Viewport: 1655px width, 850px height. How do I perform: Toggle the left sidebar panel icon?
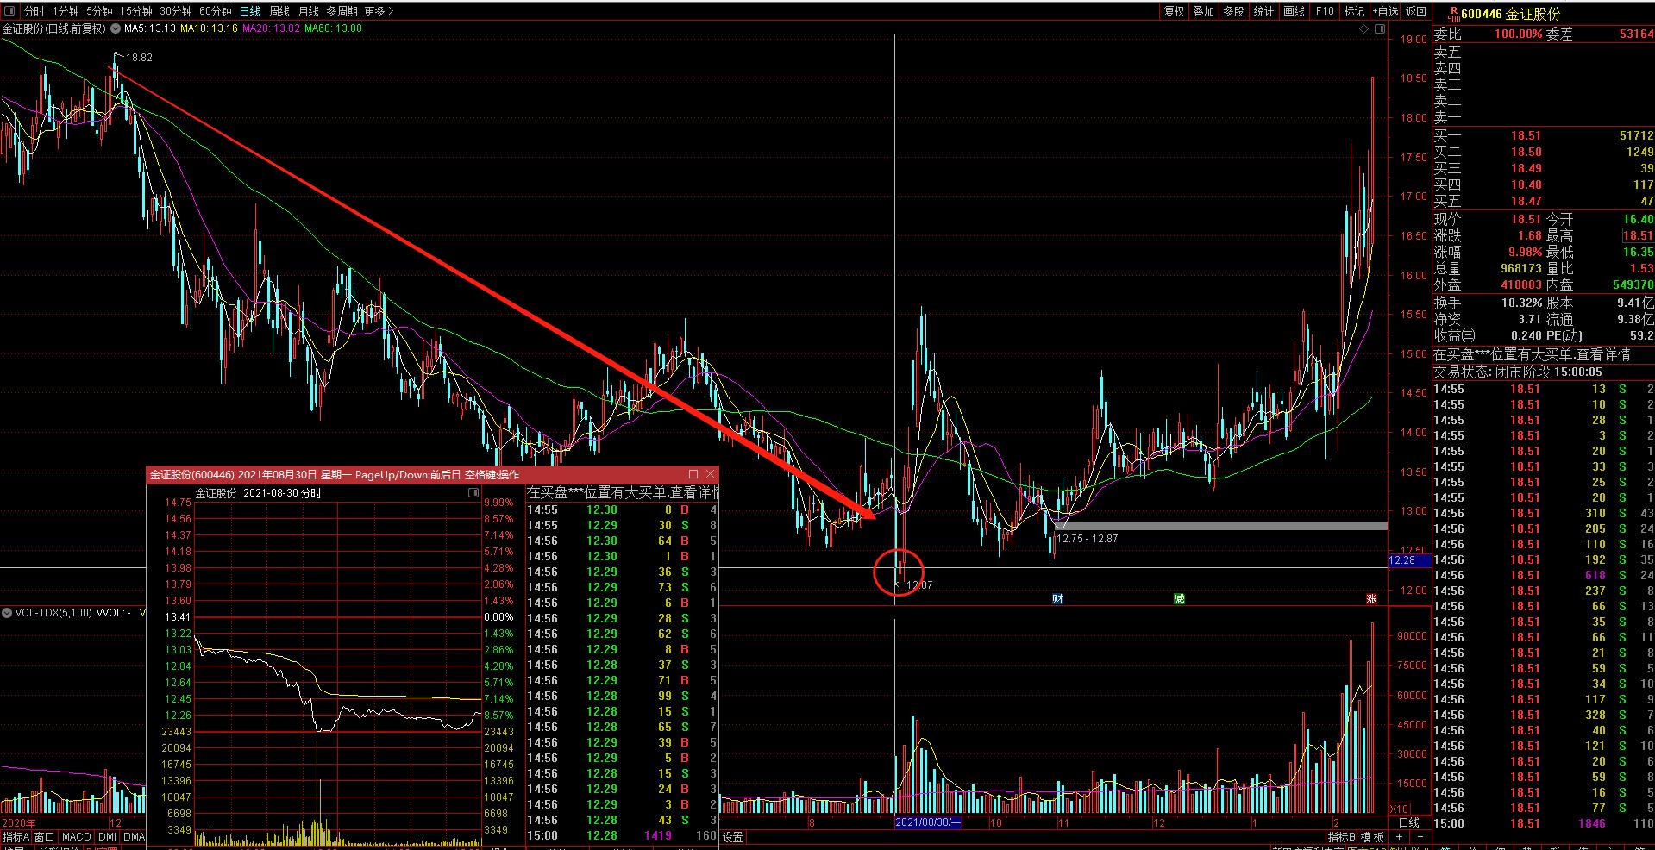point(9,11)
